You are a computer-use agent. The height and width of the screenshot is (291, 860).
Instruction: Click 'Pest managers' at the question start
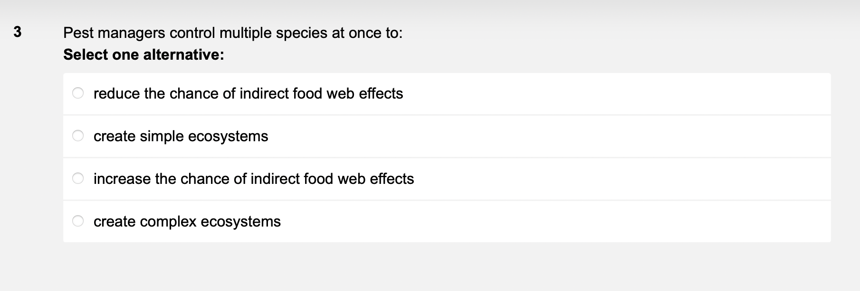(114, 33)
